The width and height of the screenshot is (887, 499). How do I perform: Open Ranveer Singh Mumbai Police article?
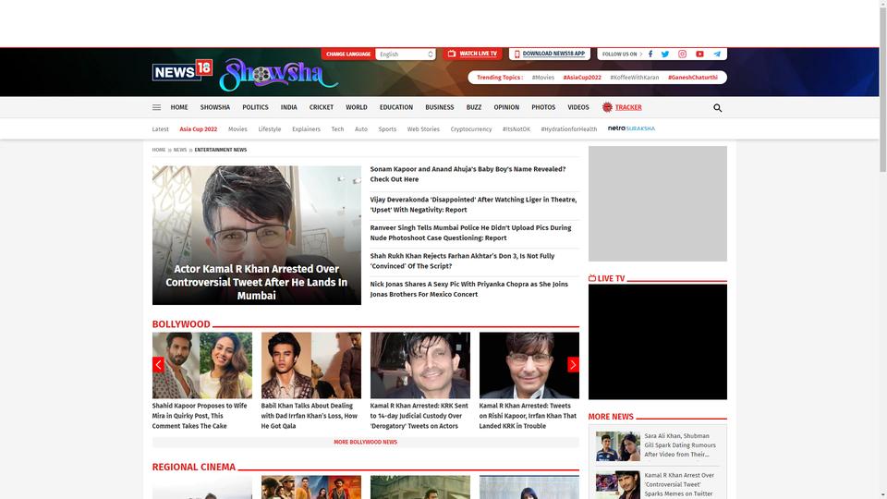pos(470,233)
